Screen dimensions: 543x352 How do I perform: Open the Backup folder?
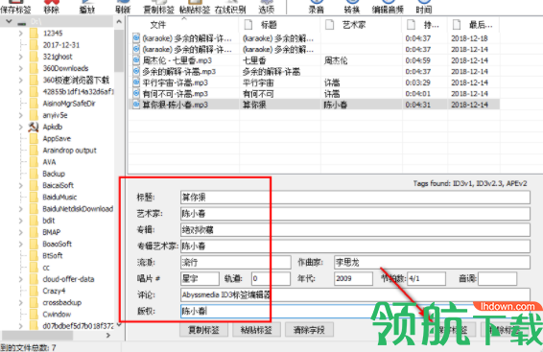coord(54,174)
